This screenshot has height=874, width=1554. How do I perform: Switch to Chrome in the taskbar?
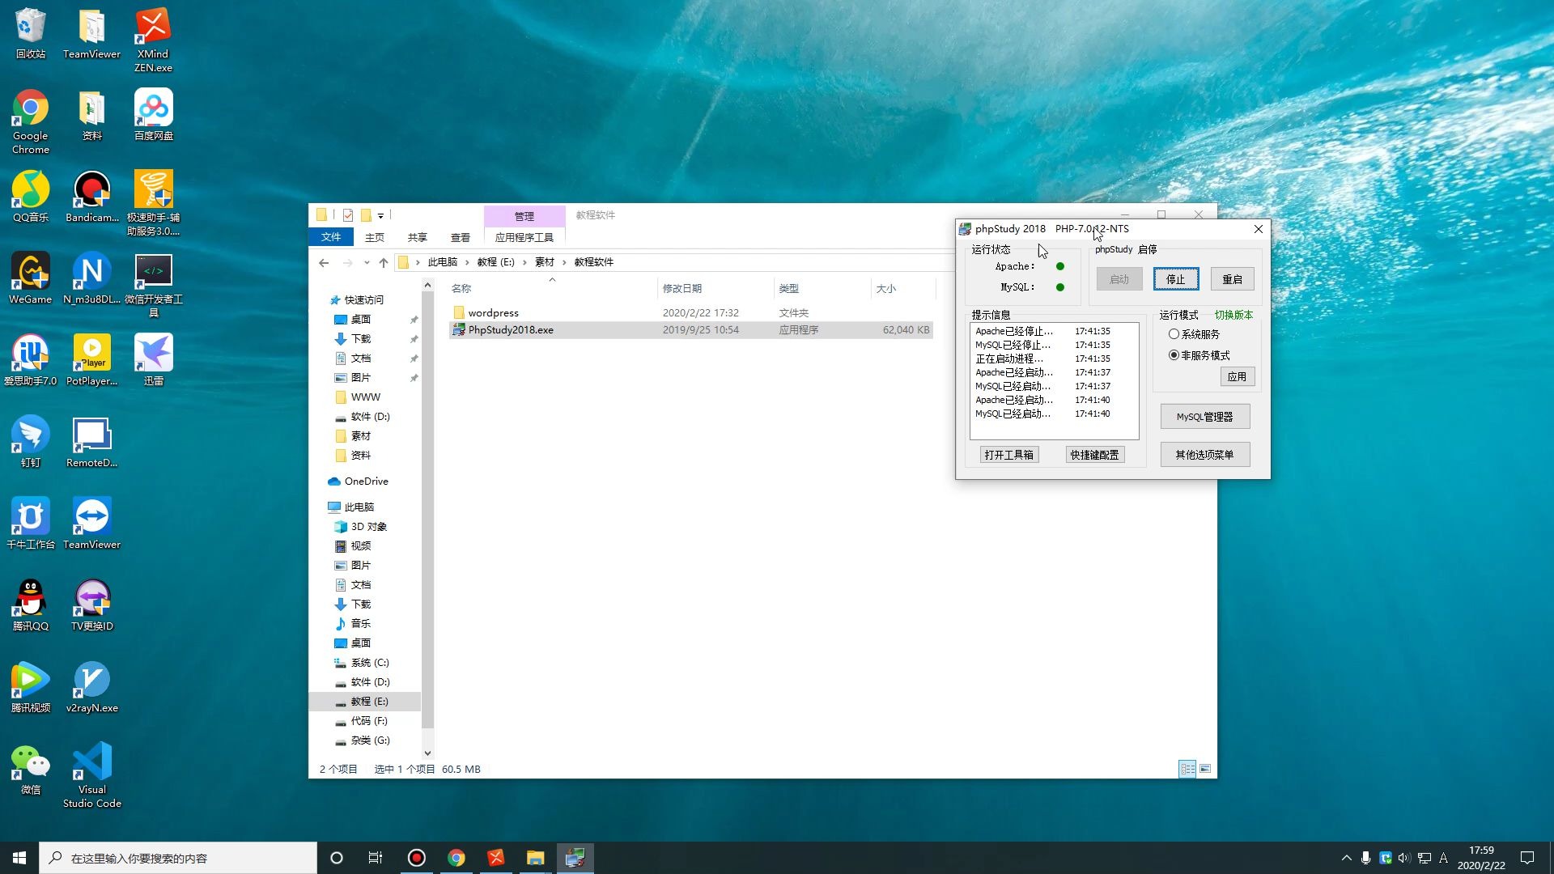click(456, 858)
